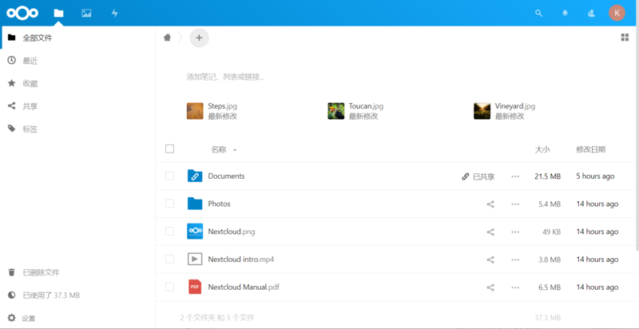The width and height of the screenshot is (639, 329).
Task: Open the Photos gallery app icon in header
Action: 86,13
